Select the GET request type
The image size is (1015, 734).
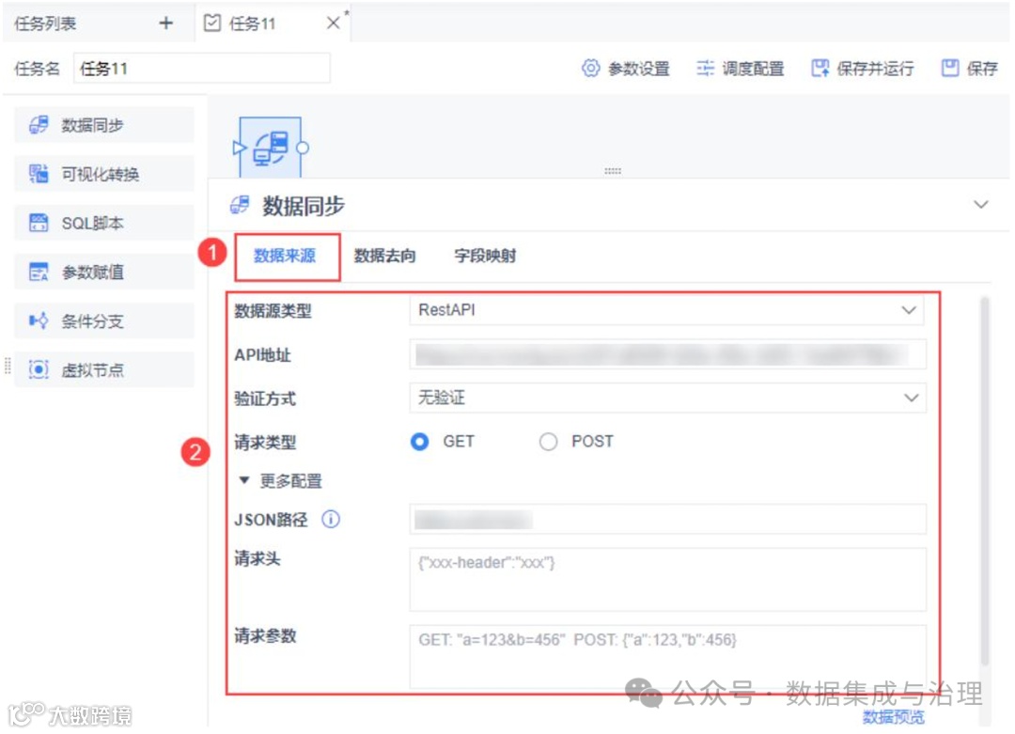click(420, 442)
